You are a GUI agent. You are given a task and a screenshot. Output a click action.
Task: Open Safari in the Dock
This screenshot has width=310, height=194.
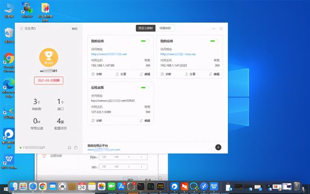[x=33, y=186]
